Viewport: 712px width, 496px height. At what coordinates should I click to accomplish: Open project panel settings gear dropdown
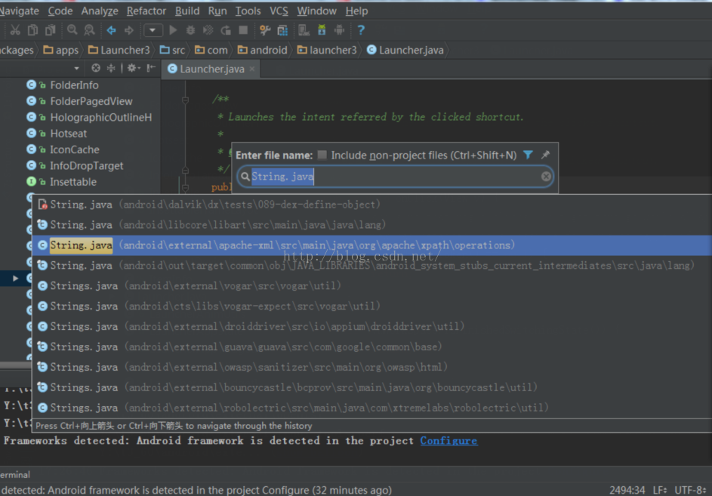click(134, 68)
